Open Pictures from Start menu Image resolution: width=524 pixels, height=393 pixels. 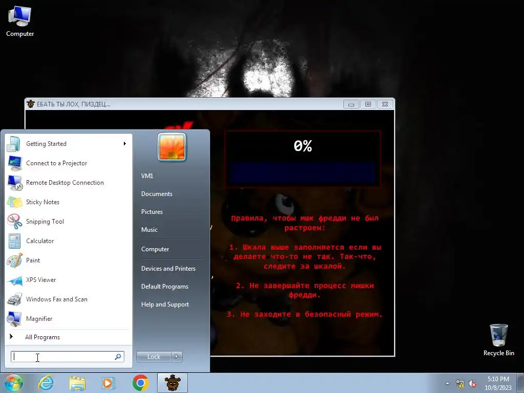pyautogui.click(x=151, y=212)
